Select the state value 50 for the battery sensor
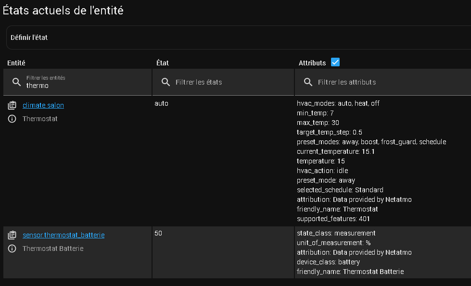The image size is (471, 286). pyautogui.click(x=158, y=233)
